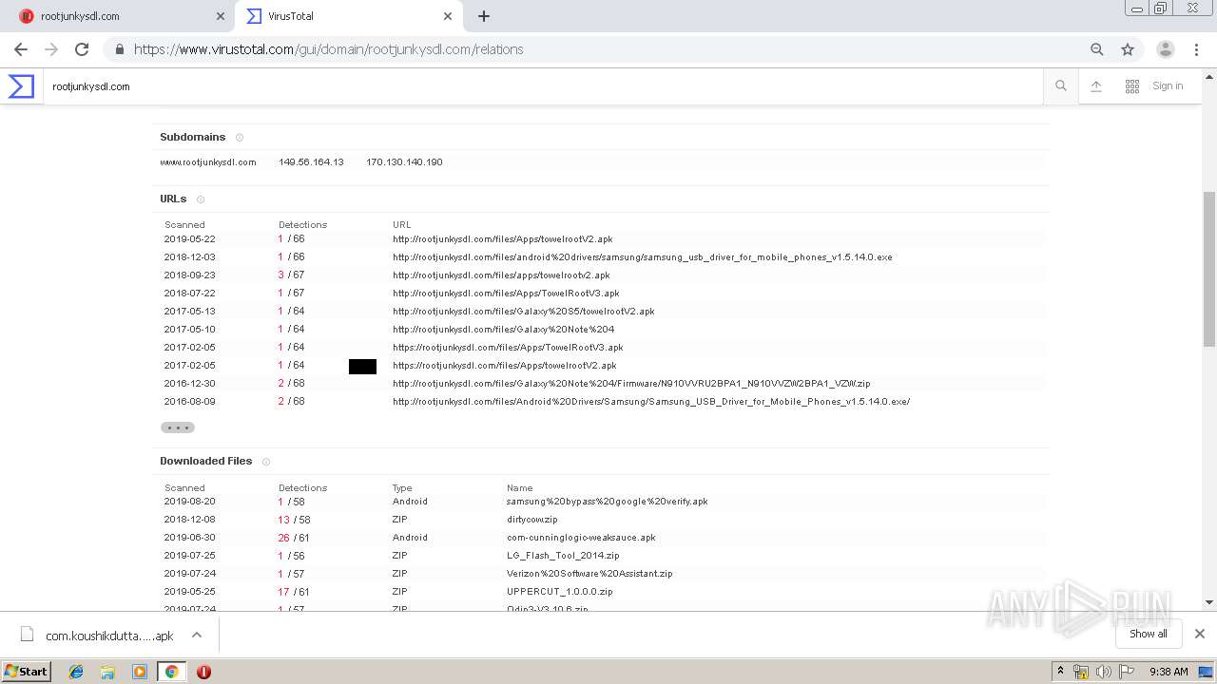Click the red Opera-style taskbar icon
The image size is (1217, 684).
point(203,672)
